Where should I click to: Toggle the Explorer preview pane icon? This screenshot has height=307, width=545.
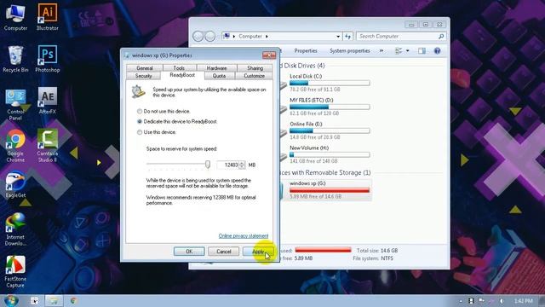(x=422, y=51)
